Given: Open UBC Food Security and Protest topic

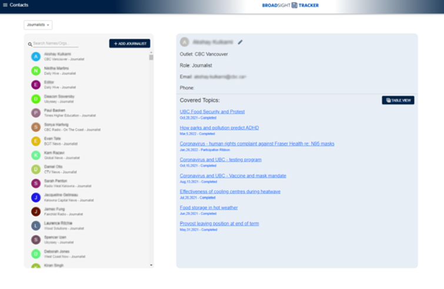Looking at the screenshot, I should [x=212, y=112].
